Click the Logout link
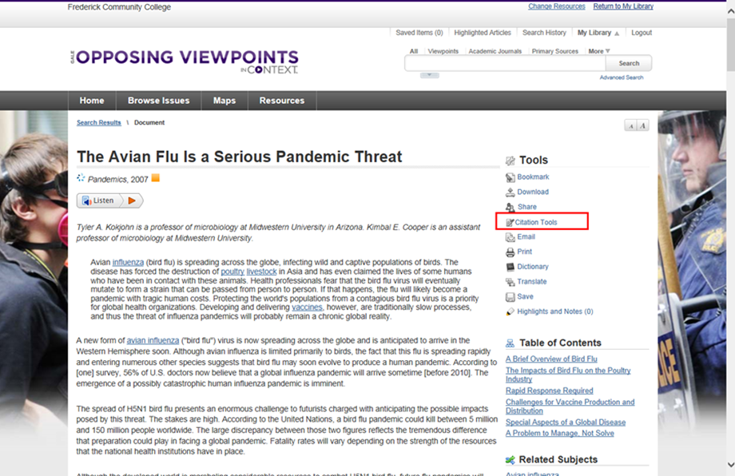 pos(642,33)
